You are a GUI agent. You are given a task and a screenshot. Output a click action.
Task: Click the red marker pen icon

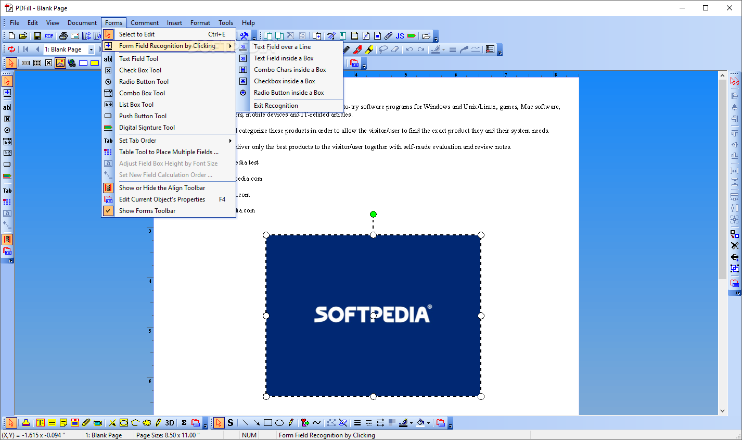click(x=357, y=49)
